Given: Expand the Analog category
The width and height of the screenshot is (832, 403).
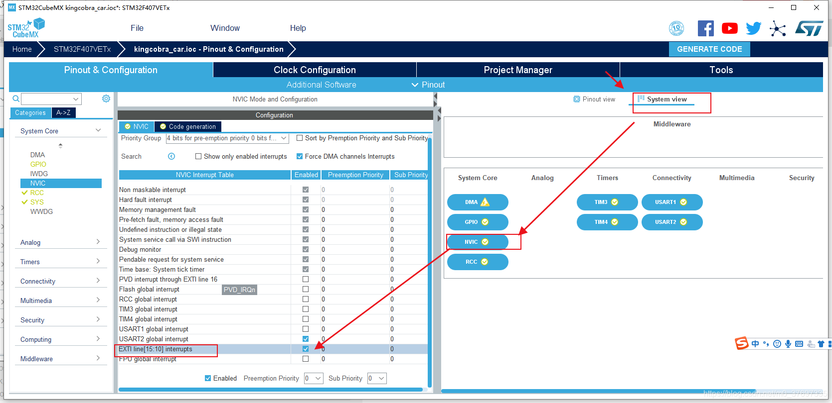Looking at the screenshot, I should [61, 242].
